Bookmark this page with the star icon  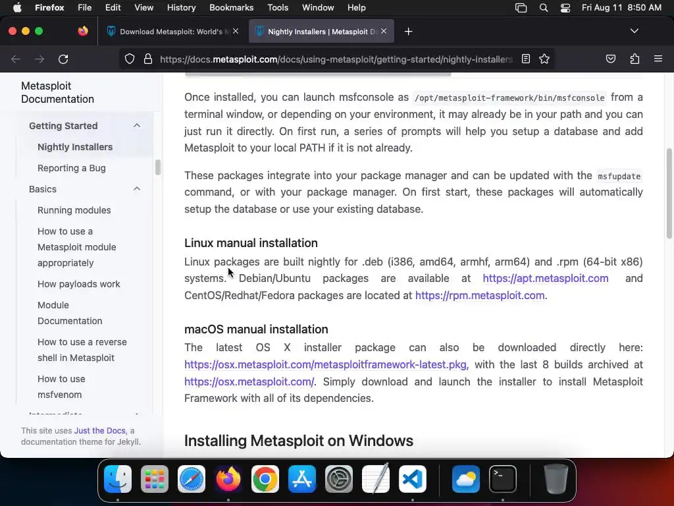(544, 59)
